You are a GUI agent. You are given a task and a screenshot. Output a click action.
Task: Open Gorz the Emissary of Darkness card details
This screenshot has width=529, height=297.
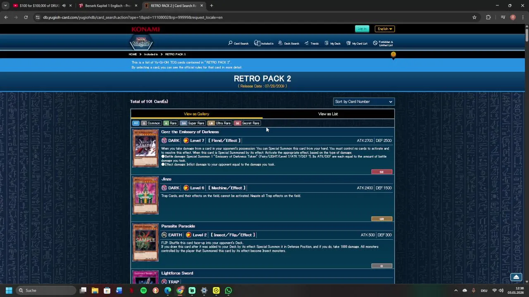tap(190, 132)
